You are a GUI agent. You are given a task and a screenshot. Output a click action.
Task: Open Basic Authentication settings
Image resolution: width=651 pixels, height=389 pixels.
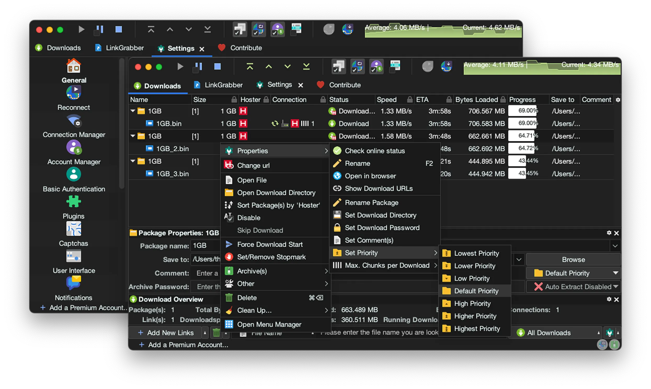pyautogui.click(x=74, y=180)
